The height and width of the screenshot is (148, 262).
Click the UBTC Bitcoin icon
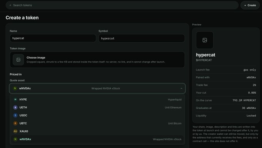tap(15, 123)
